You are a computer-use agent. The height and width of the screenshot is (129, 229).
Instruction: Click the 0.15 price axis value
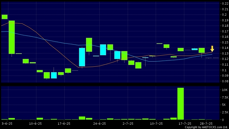tap(225, 42)
